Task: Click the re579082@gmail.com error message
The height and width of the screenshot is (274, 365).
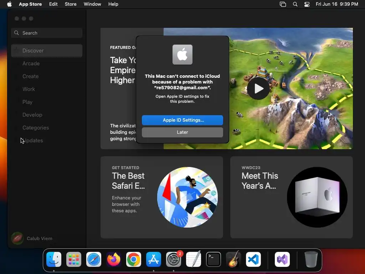Action: 182,82
